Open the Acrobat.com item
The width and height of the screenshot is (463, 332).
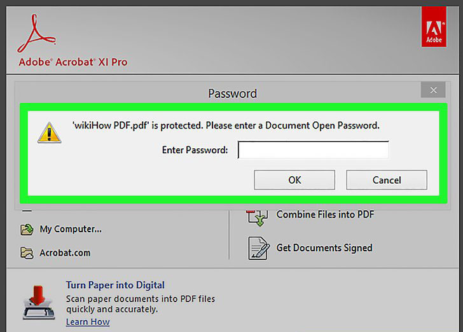click(x=65, y=253)
